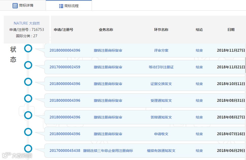Image resolution: width=246 pixels, height=160 pixels.
Task: Click 撤销连续三年停止使用注册商标 business name
Action: tap(108, 151)
